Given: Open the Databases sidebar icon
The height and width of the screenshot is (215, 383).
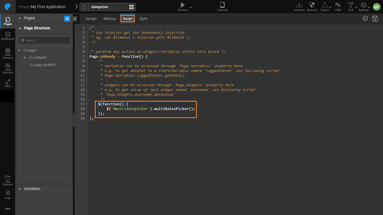Looking at the screenshot, I should [x=7, y=35].
